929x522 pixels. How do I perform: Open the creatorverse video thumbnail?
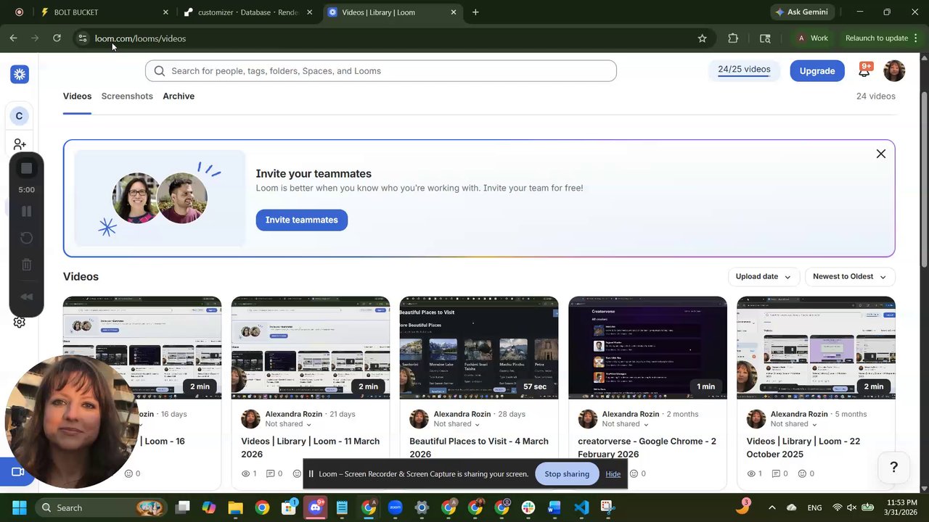647,348
